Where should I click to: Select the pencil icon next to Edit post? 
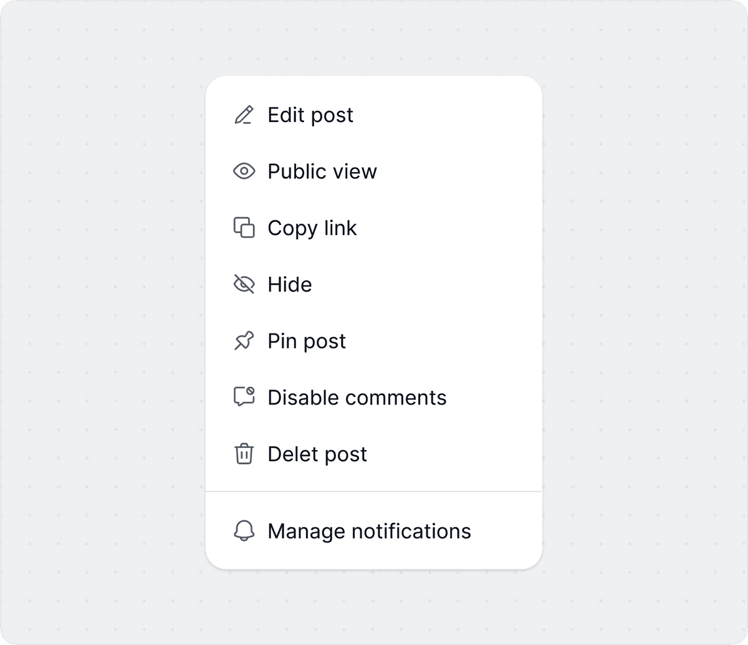245,115
